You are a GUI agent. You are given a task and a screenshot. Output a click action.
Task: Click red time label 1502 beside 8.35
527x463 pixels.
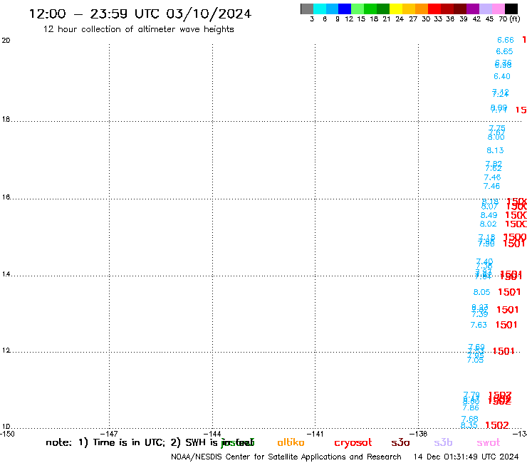[497, 425]
